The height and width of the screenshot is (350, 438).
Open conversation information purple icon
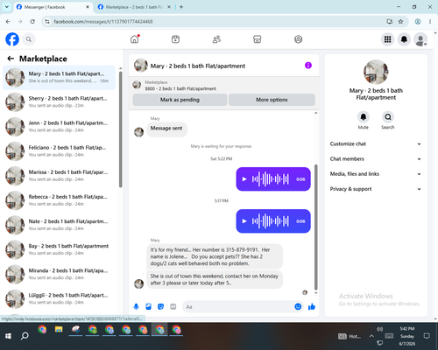pyautogui.click(x=308, y=66)
